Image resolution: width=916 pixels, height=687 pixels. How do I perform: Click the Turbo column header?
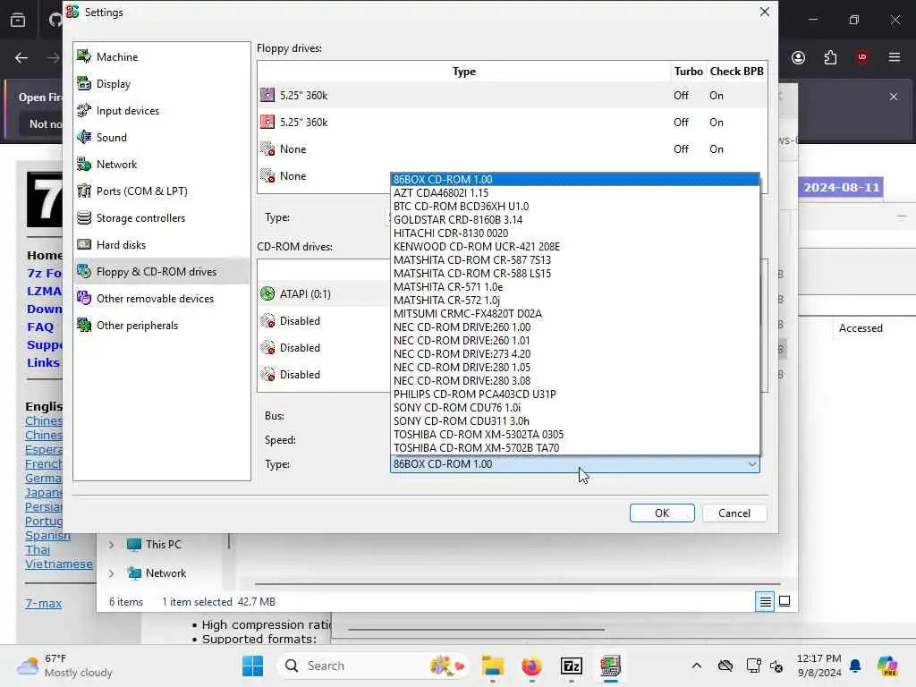[688, 72]
